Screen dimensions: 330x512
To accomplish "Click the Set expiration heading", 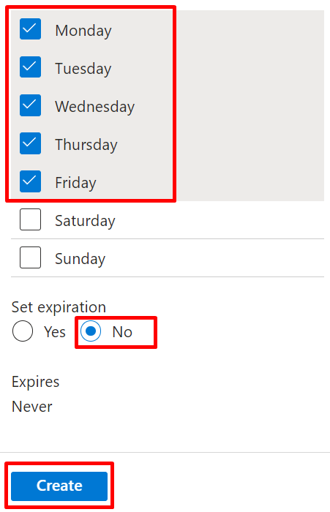I will [59, 307].
